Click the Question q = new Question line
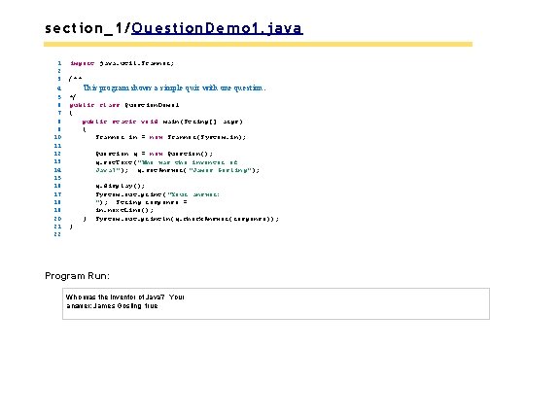560x420 pixels. [x=154, y=154]
